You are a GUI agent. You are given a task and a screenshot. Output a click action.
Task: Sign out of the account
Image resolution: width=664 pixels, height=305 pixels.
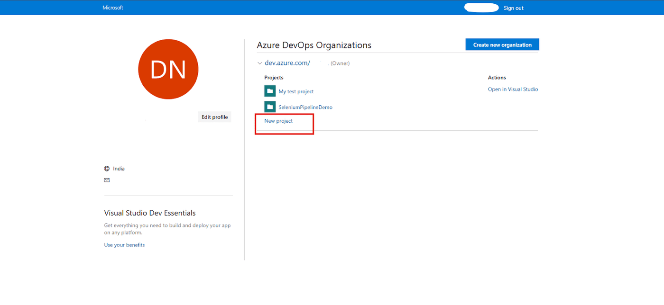(x=514, y=8)
